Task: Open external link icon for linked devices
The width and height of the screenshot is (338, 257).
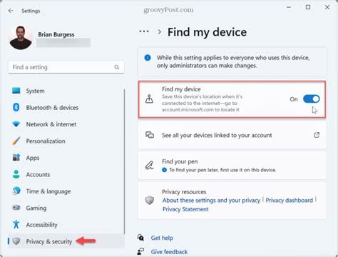Action: [317, 135]
